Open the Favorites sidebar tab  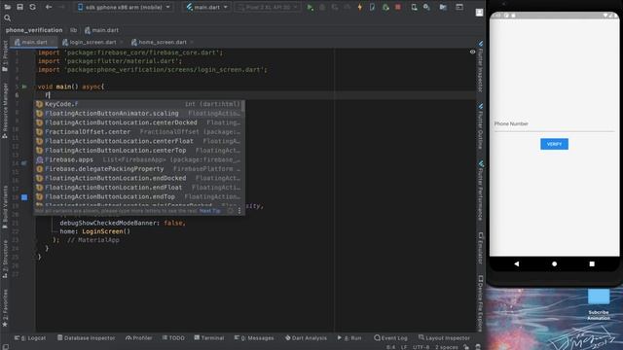tap(5, 308)
